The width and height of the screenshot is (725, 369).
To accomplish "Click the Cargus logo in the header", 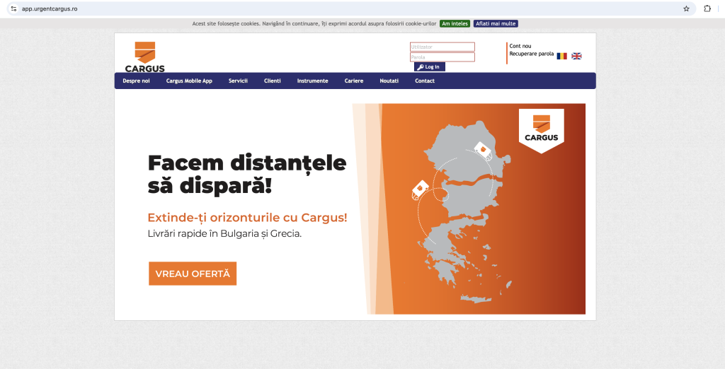I will click(144, 57).
